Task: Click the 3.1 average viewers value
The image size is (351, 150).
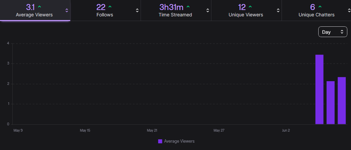Action: click(30, 7)
